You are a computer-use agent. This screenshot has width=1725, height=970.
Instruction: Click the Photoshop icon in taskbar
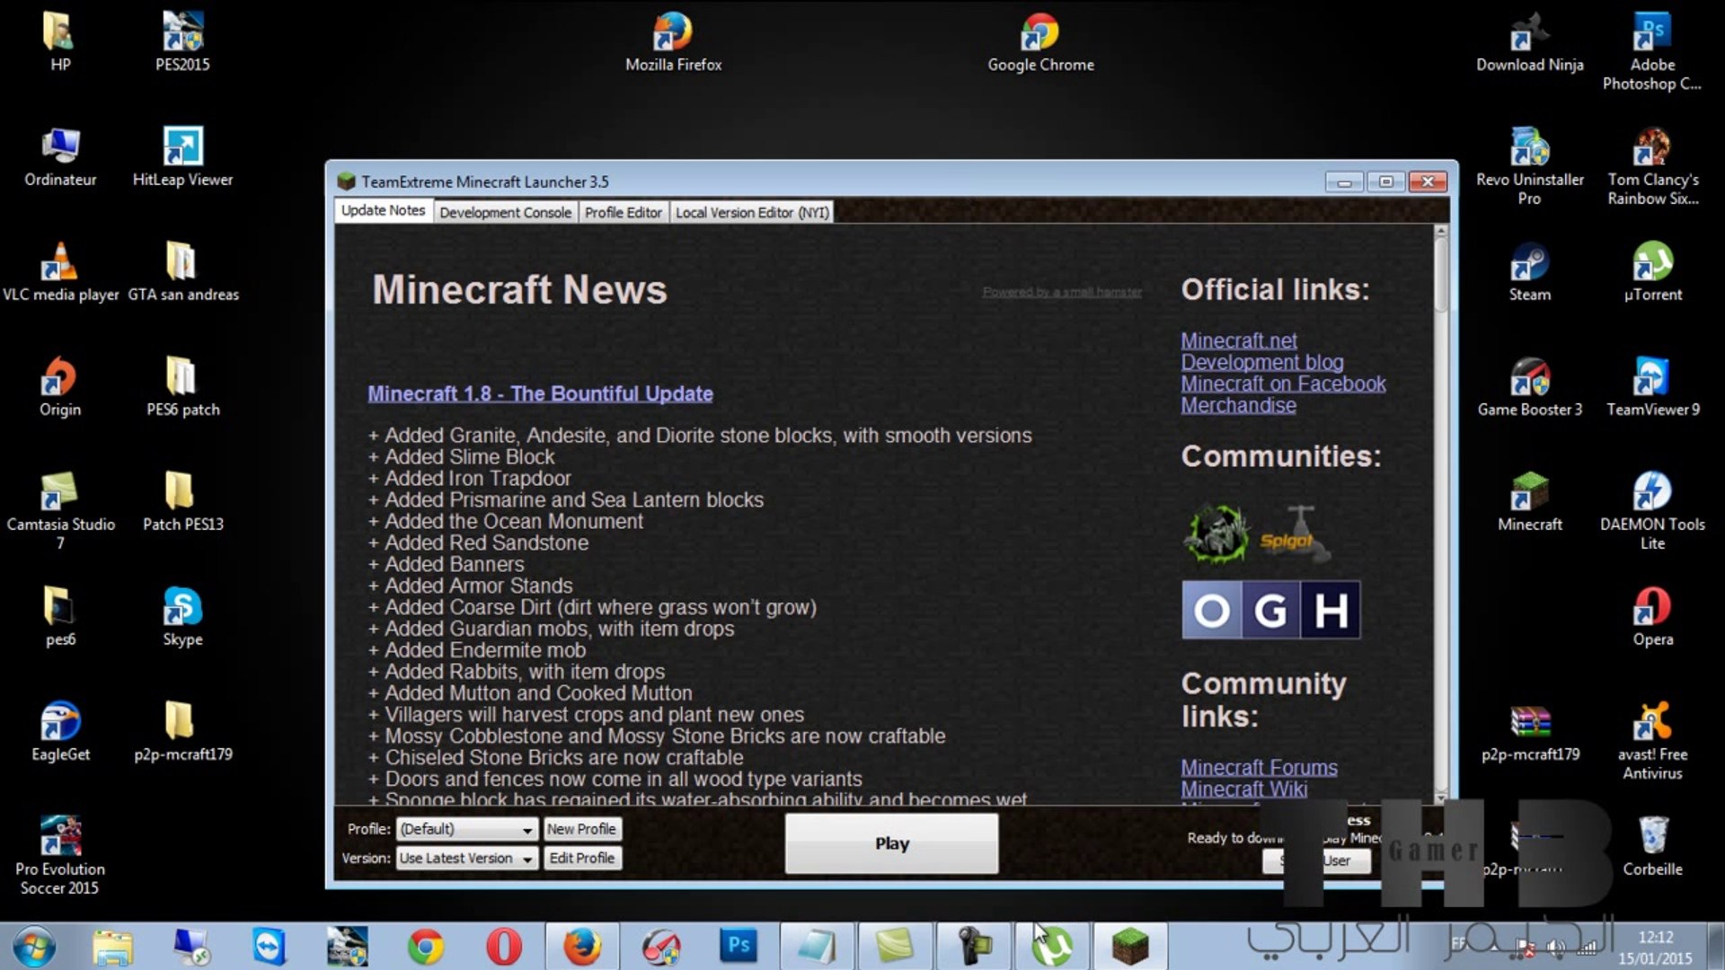point(739,946)
